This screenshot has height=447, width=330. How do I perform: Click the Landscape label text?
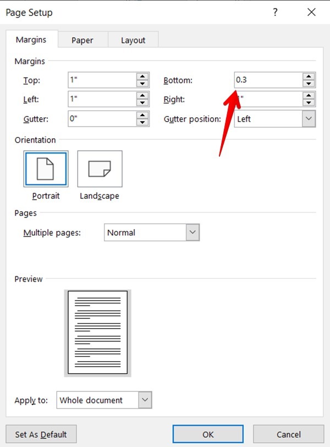click(100, 196)
